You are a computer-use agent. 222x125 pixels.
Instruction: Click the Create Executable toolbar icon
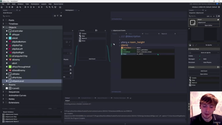pos(17,7)
